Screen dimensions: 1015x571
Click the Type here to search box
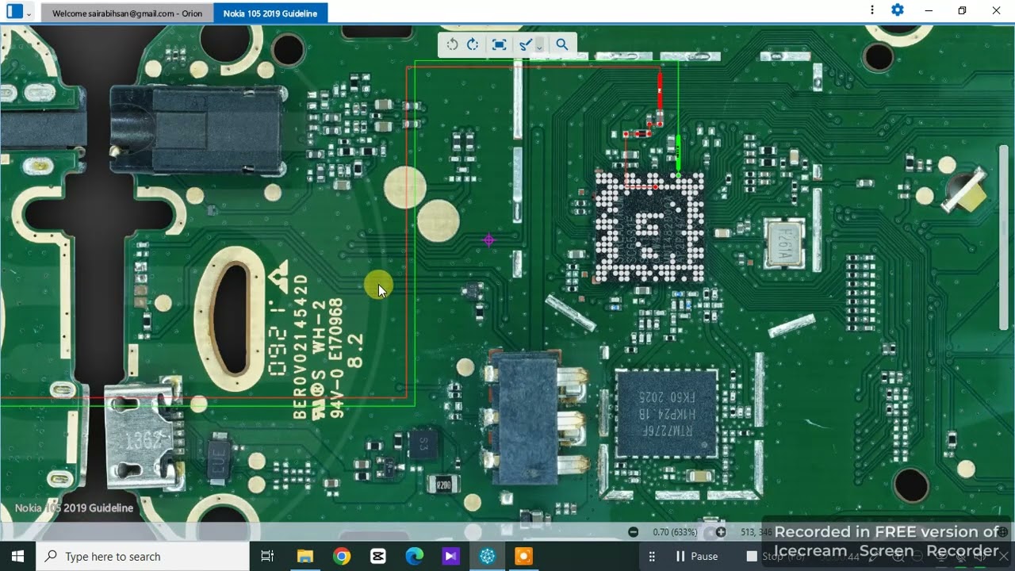pyautogui.click(x=143, y=557)
